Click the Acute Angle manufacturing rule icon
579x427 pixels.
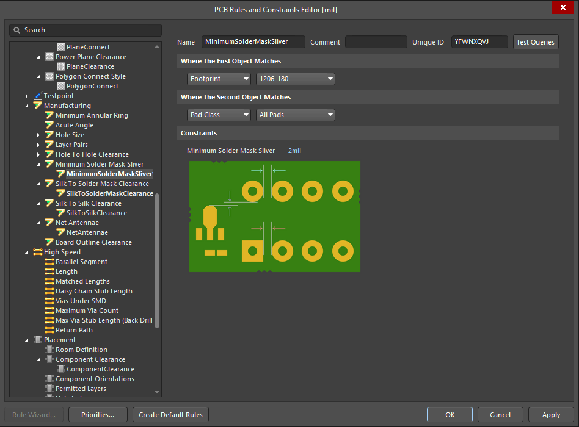(x=49, y=125)
